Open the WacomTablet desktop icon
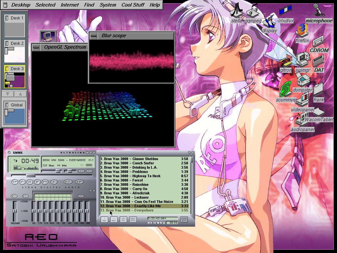The height and width of the screenshot is (253, 337). (319, 116)
